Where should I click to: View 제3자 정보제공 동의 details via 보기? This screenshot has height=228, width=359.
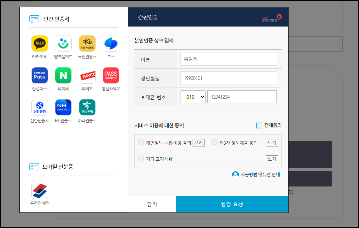[x=272, y=143]
